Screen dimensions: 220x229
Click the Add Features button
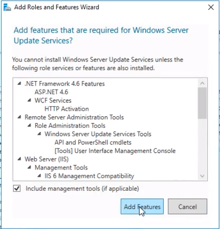142,207
